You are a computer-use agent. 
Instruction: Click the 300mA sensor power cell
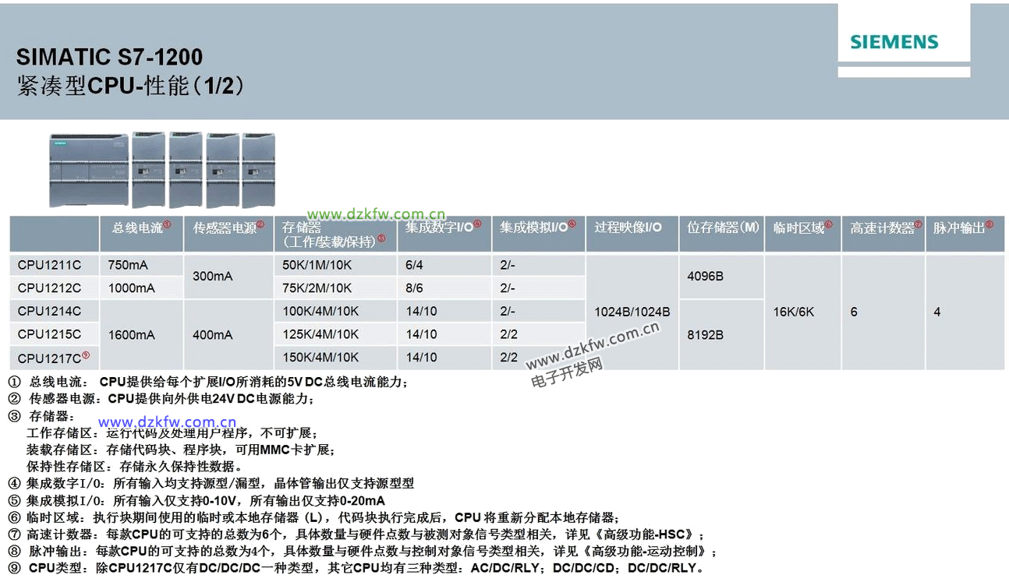click(229, 277)
